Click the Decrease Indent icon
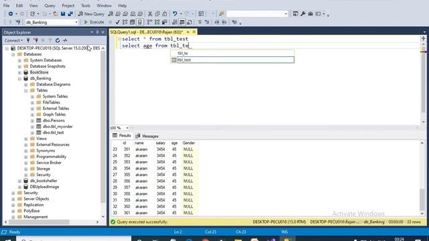 (x=217, y=22)
